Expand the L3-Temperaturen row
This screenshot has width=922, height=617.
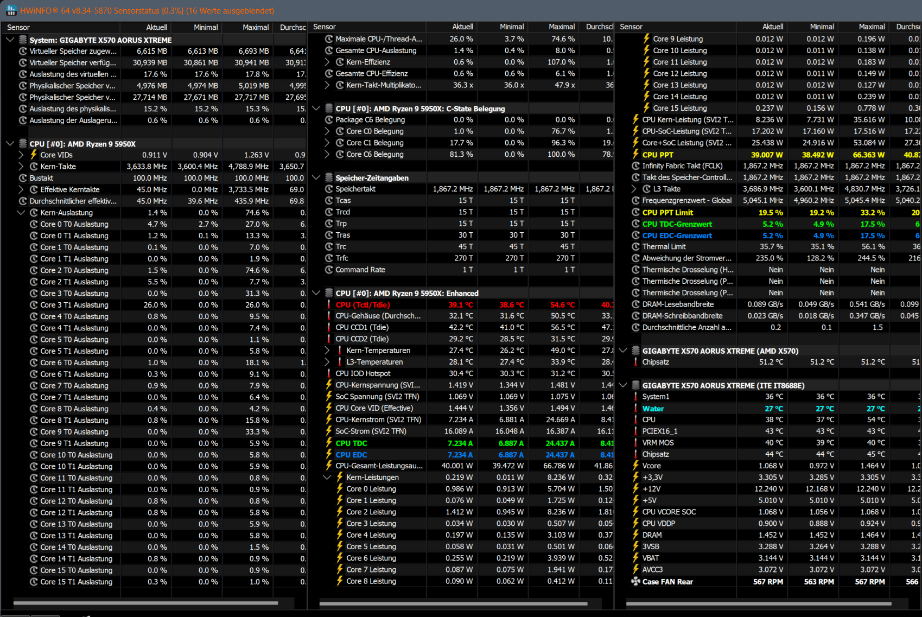[327, 362]
